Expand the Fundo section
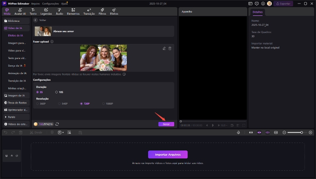The image size is (316, 179). pos(17,117)
